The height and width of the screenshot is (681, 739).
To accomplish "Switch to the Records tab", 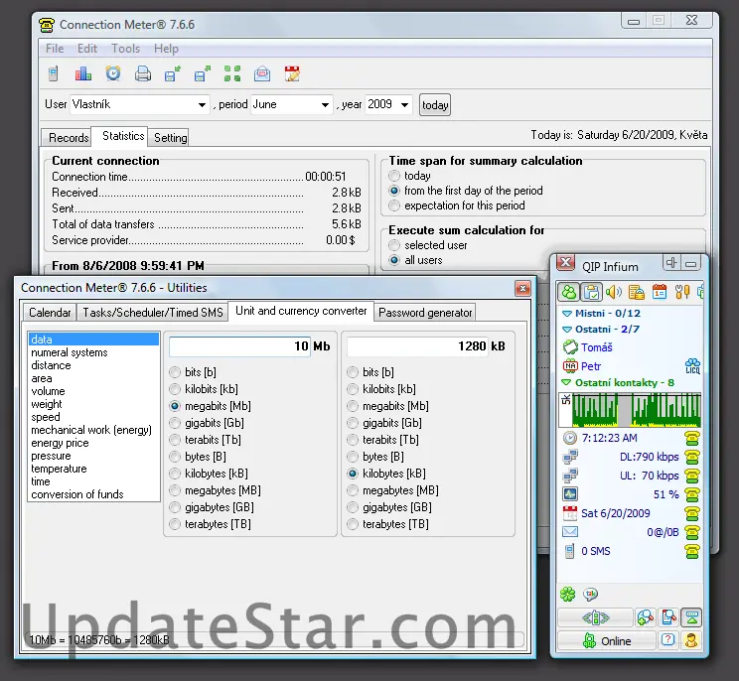I will pyautogui.click(x=67, y=138).
